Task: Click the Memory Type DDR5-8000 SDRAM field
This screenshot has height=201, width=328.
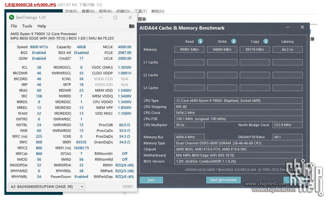Action: point(239,143)
